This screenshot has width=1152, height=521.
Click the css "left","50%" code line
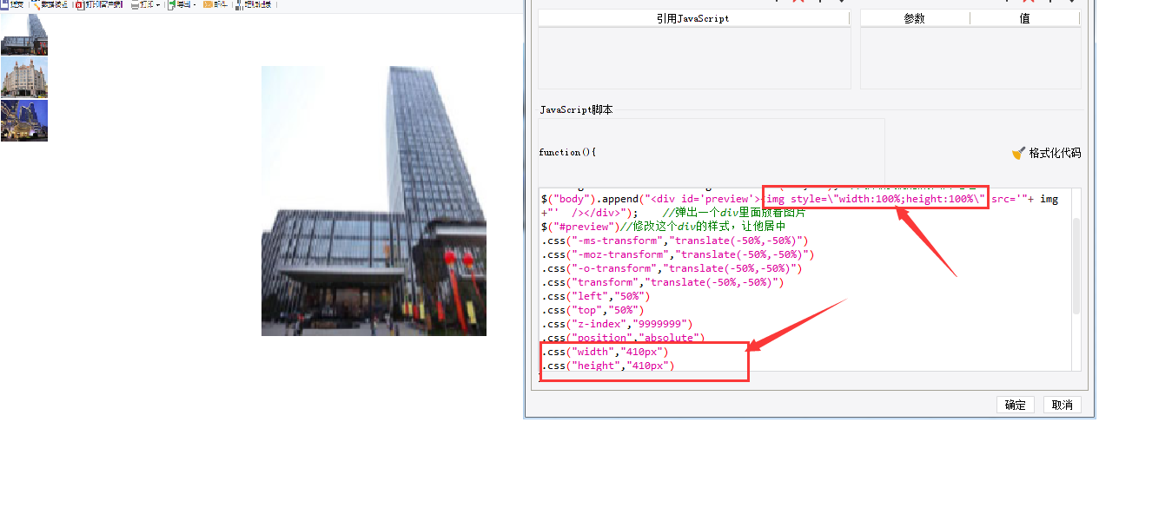pyautogui.click(x=595, y=296)
